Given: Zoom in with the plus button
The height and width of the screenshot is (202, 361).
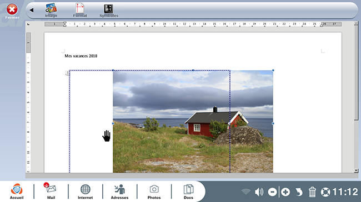Looking at the screenshot, I should point(285,192).
